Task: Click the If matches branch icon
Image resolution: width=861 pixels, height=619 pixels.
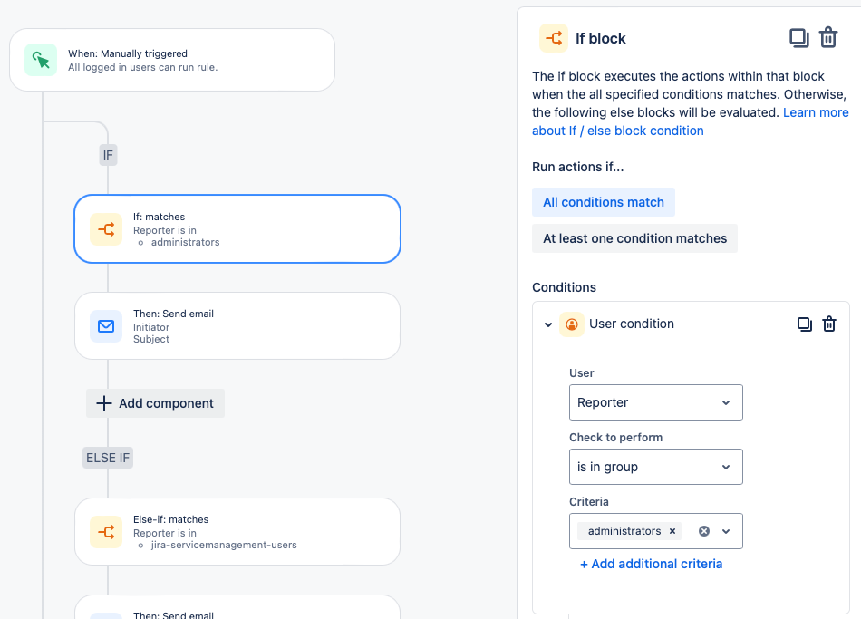Action: pyautogui.click(x=106, y=229)
